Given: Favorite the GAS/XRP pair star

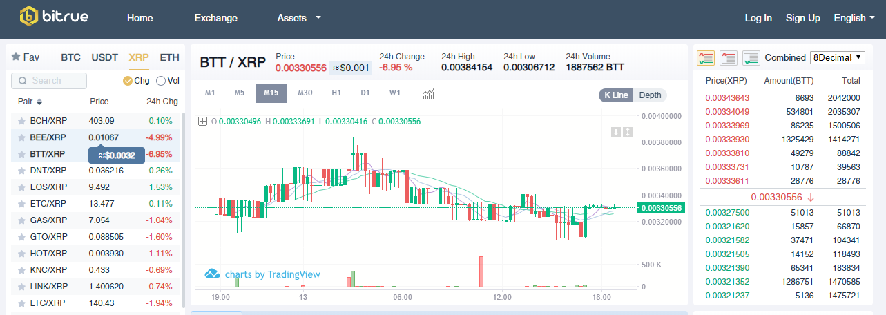Looking at the screenshot, I should click(22, 220).
